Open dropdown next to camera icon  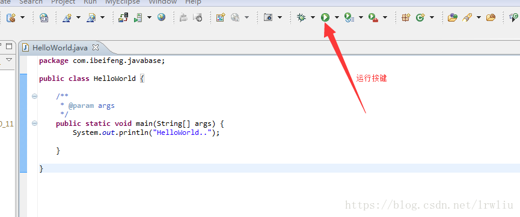(280, 17)
